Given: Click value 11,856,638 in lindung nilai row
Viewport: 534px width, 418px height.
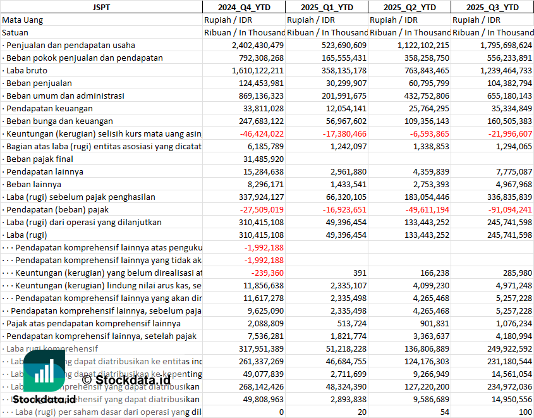Looking at the screenshot, I should pyautogui.click(x=264, y=285).
